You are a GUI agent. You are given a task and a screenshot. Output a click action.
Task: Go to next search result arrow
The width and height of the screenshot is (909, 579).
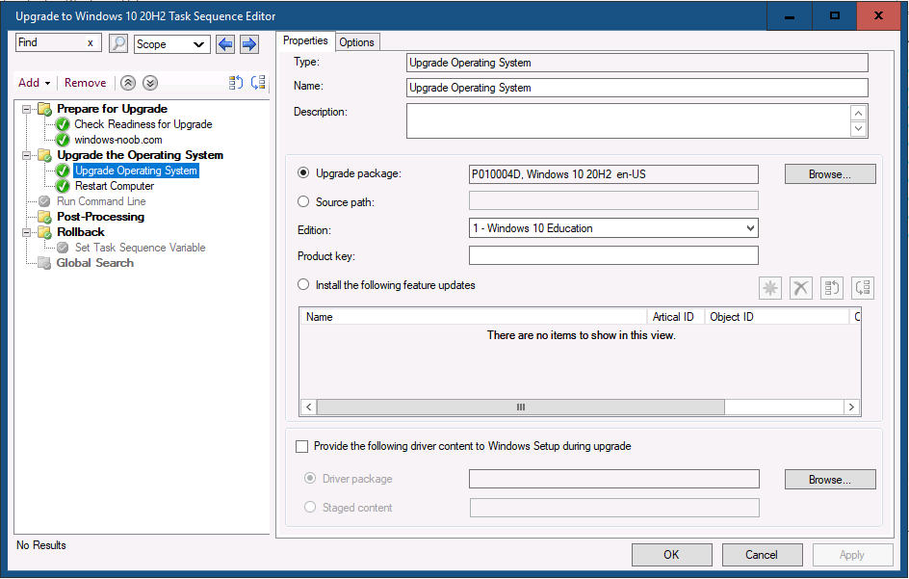[x=248, y=44]
